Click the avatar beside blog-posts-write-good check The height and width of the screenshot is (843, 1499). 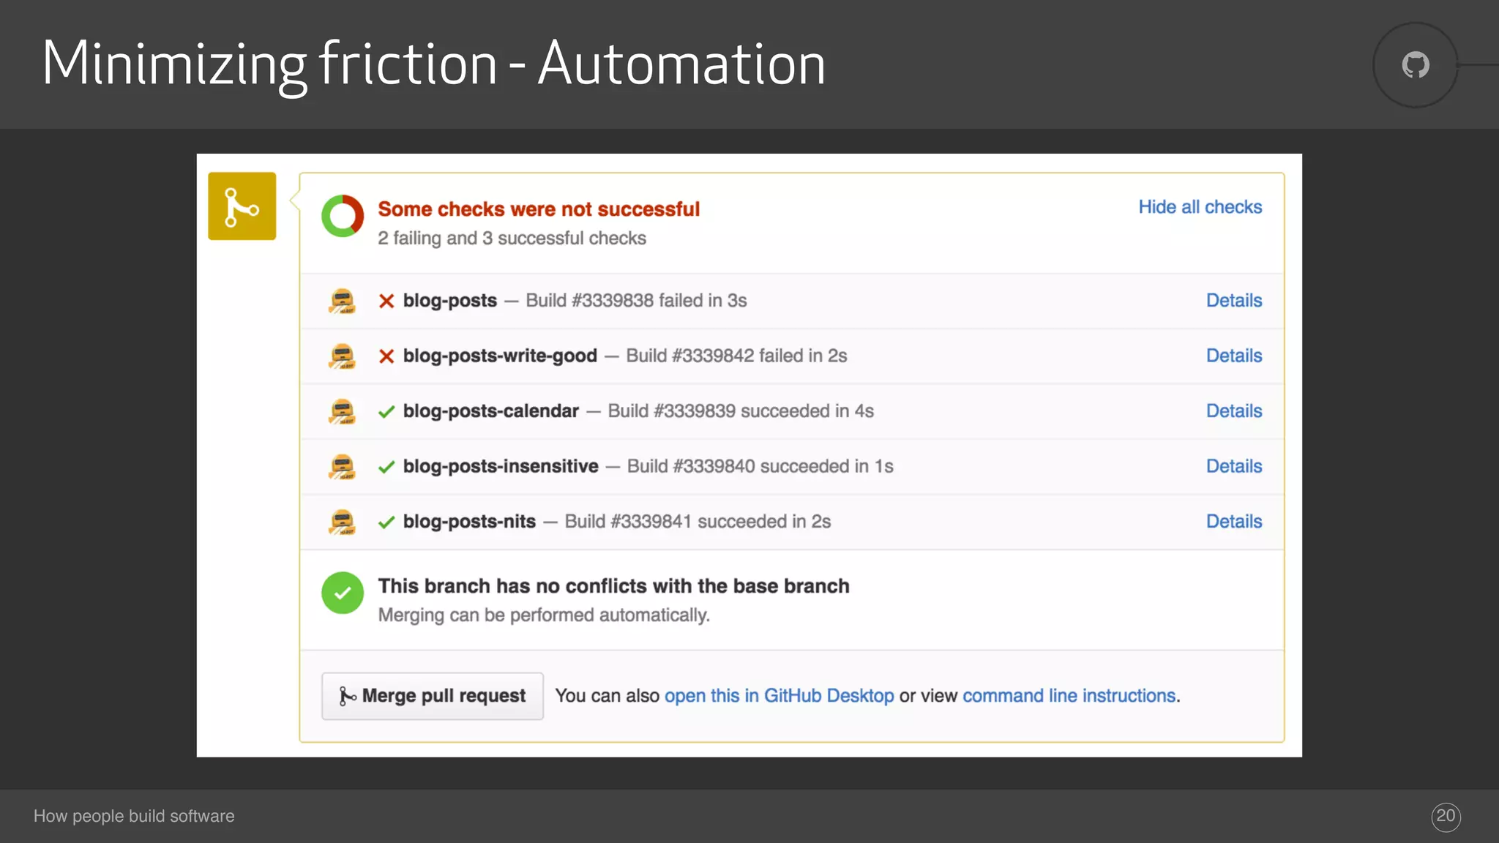click(x=342, y=356)
